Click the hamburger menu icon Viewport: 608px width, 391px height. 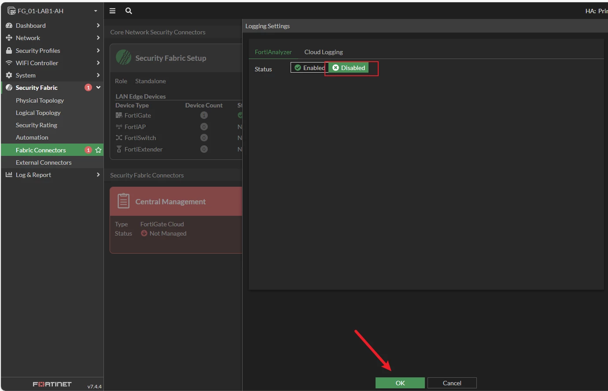tap(112, 11)
